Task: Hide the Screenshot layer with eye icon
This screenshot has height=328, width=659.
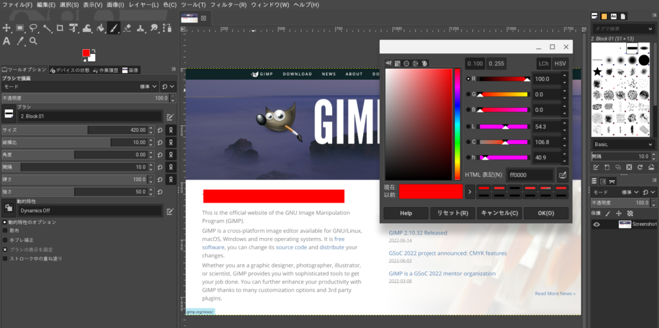Action: tap(596, 224)
